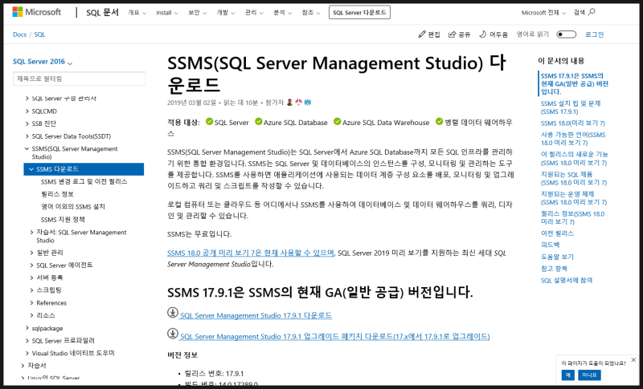Open the 보안 dropdown menu
643x389 pixels.
click(197, 13)
